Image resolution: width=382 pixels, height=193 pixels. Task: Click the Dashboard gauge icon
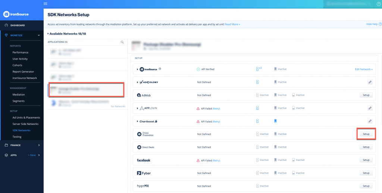click(x=6, y=25)
